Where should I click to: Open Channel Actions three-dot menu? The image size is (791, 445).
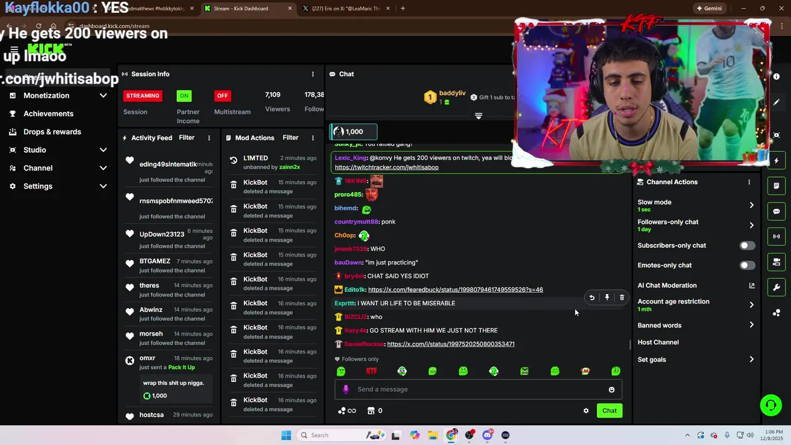(749, 182)
